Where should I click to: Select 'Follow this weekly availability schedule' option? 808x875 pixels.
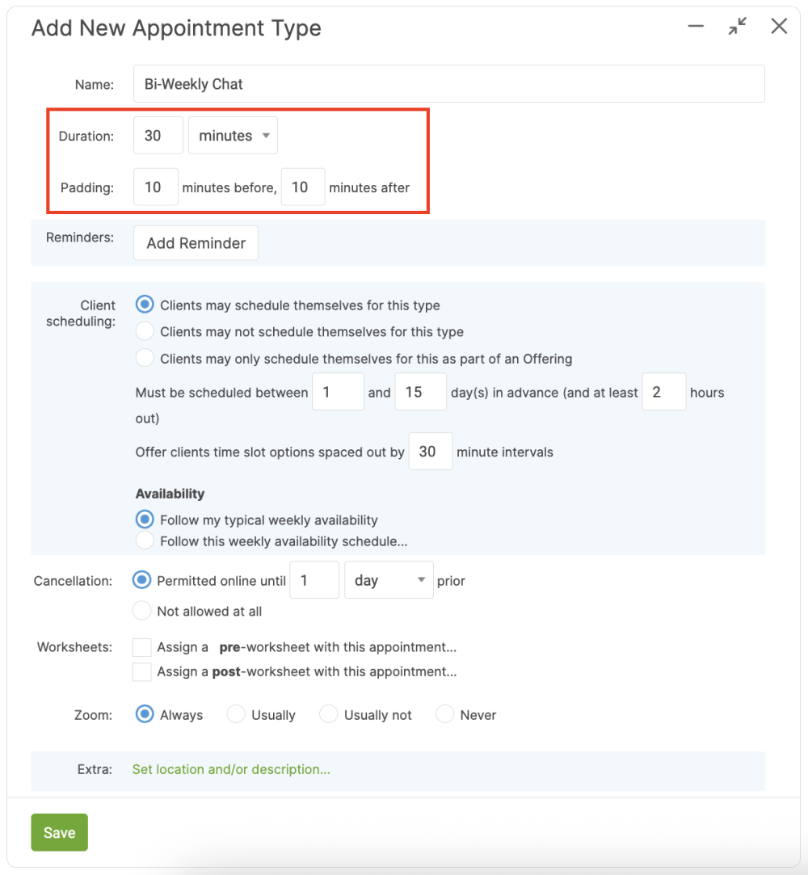[x=145, y=541]
